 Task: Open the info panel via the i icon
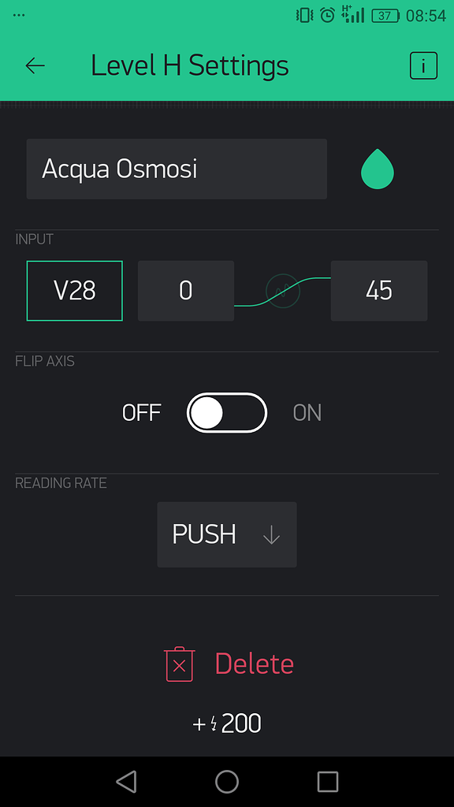pyautogui.click(x=423, y=65)
